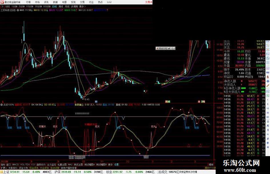270x174 pixels.
Task: Click the 15-minute shortcut in right sidebar
Action: [268, 108]
